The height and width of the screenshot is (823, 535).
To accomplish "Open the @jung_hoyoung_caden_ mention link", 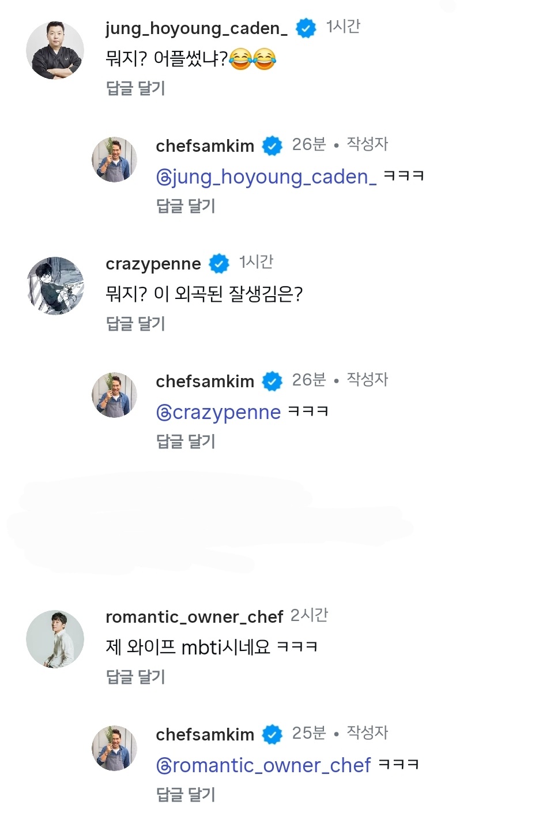I will point(266,177).
